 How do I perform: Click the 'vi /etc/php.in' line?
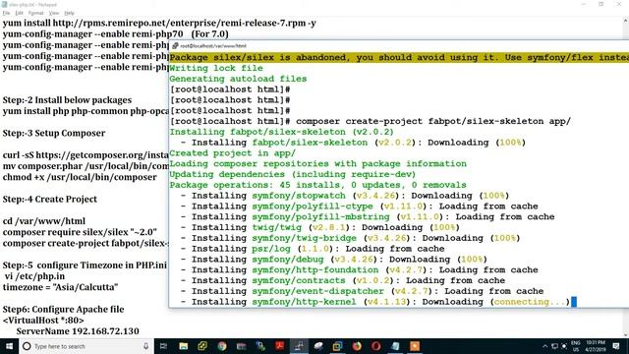point(34,276)
